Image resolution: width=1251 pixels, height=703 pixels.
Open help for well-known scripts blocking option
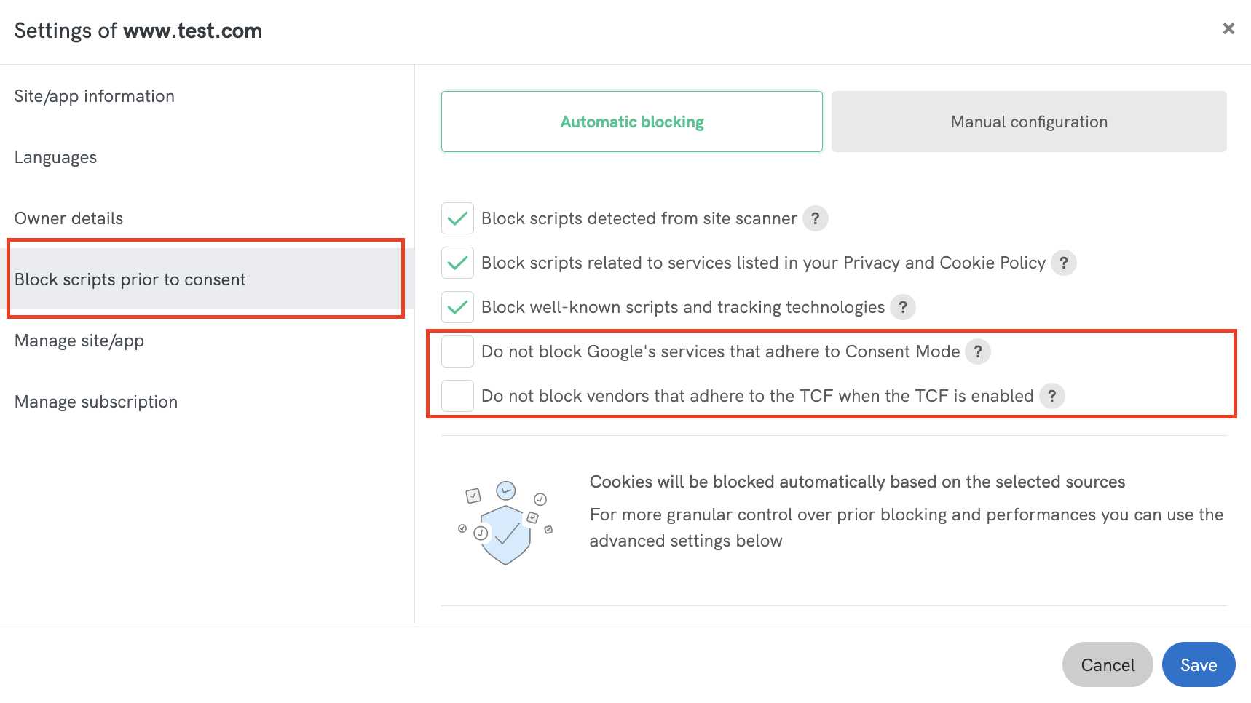(902, 307)
